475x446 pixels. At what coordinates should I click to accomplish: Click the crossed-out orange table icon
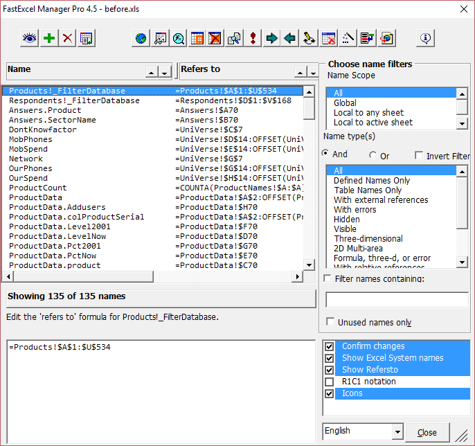point(215,38)
